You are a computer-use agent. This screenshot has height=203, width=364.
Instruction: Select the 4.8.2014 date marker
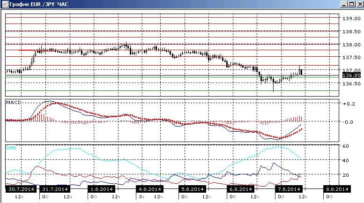click(x=150, y=189)
